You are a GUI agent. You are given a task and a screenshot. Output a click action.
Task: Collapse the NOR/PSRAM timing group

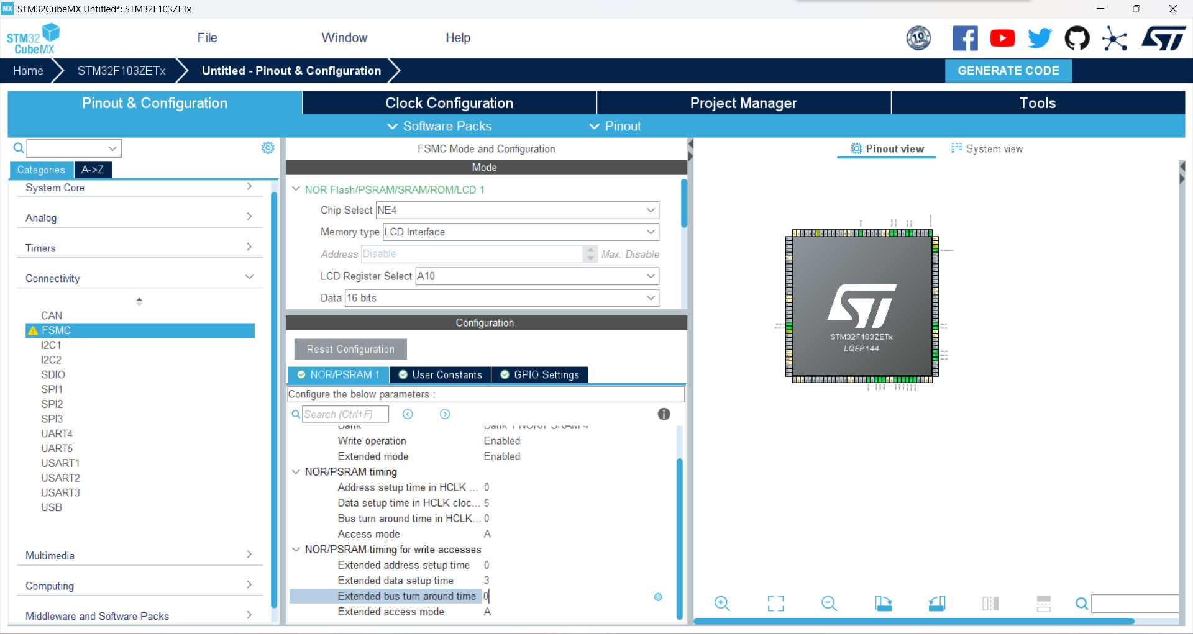point(296,472)
